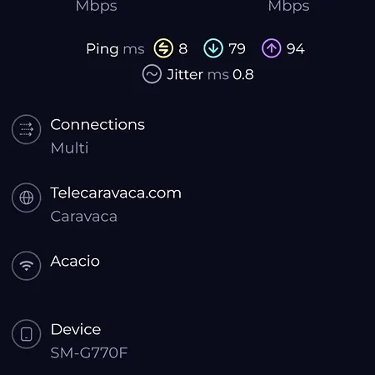Tap the idle ping value 8

coord(183,49)
